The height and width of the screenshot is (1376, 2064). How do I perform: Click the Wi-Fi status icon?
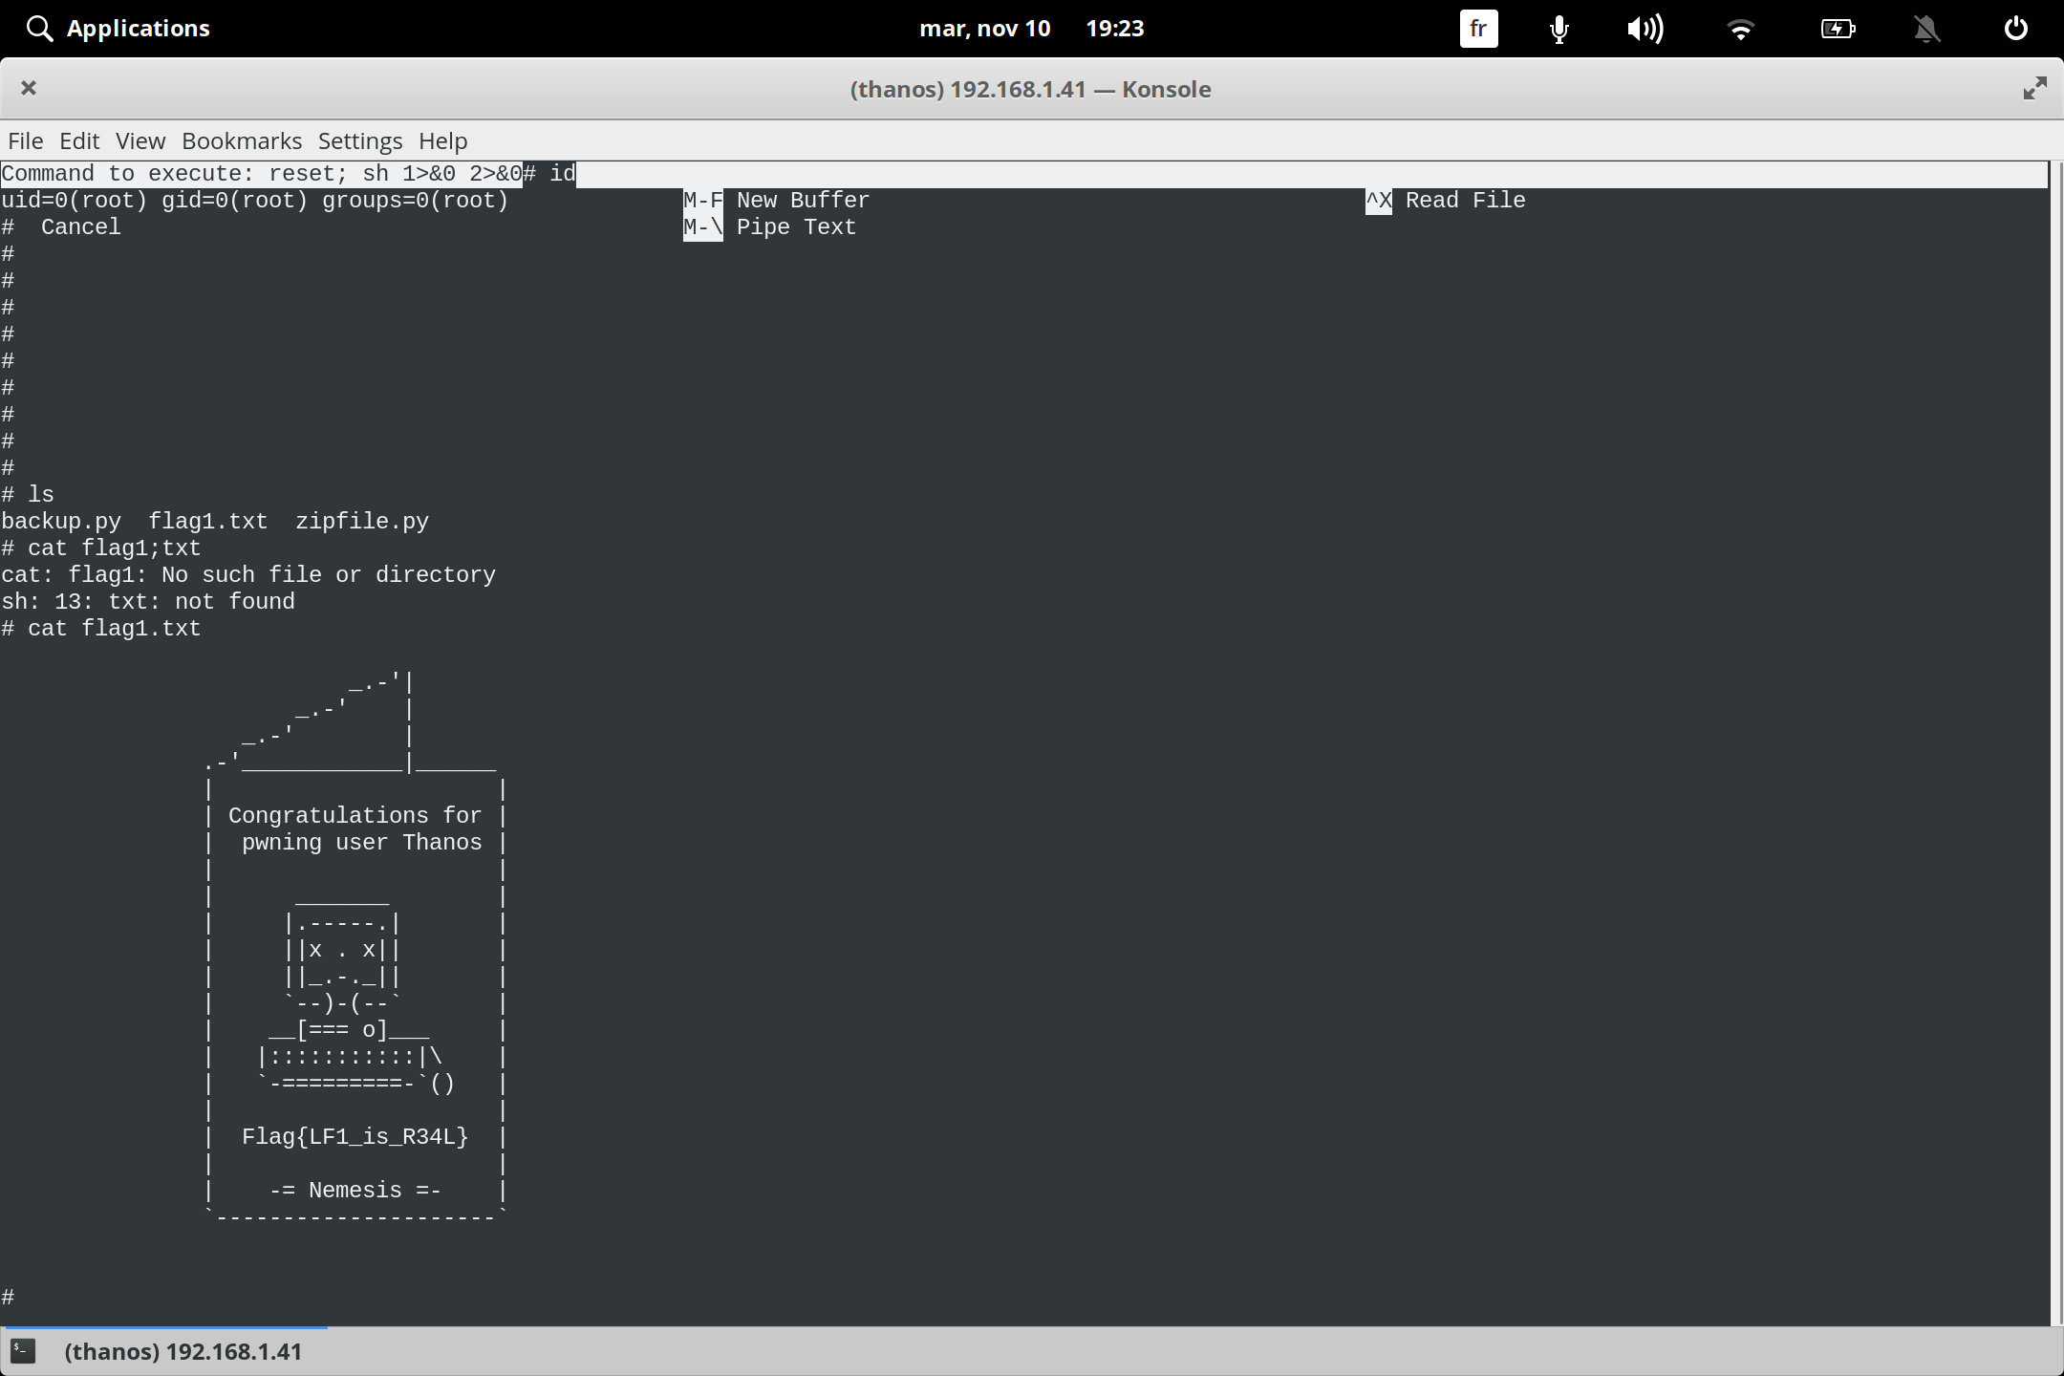[x=1741, y=28]
